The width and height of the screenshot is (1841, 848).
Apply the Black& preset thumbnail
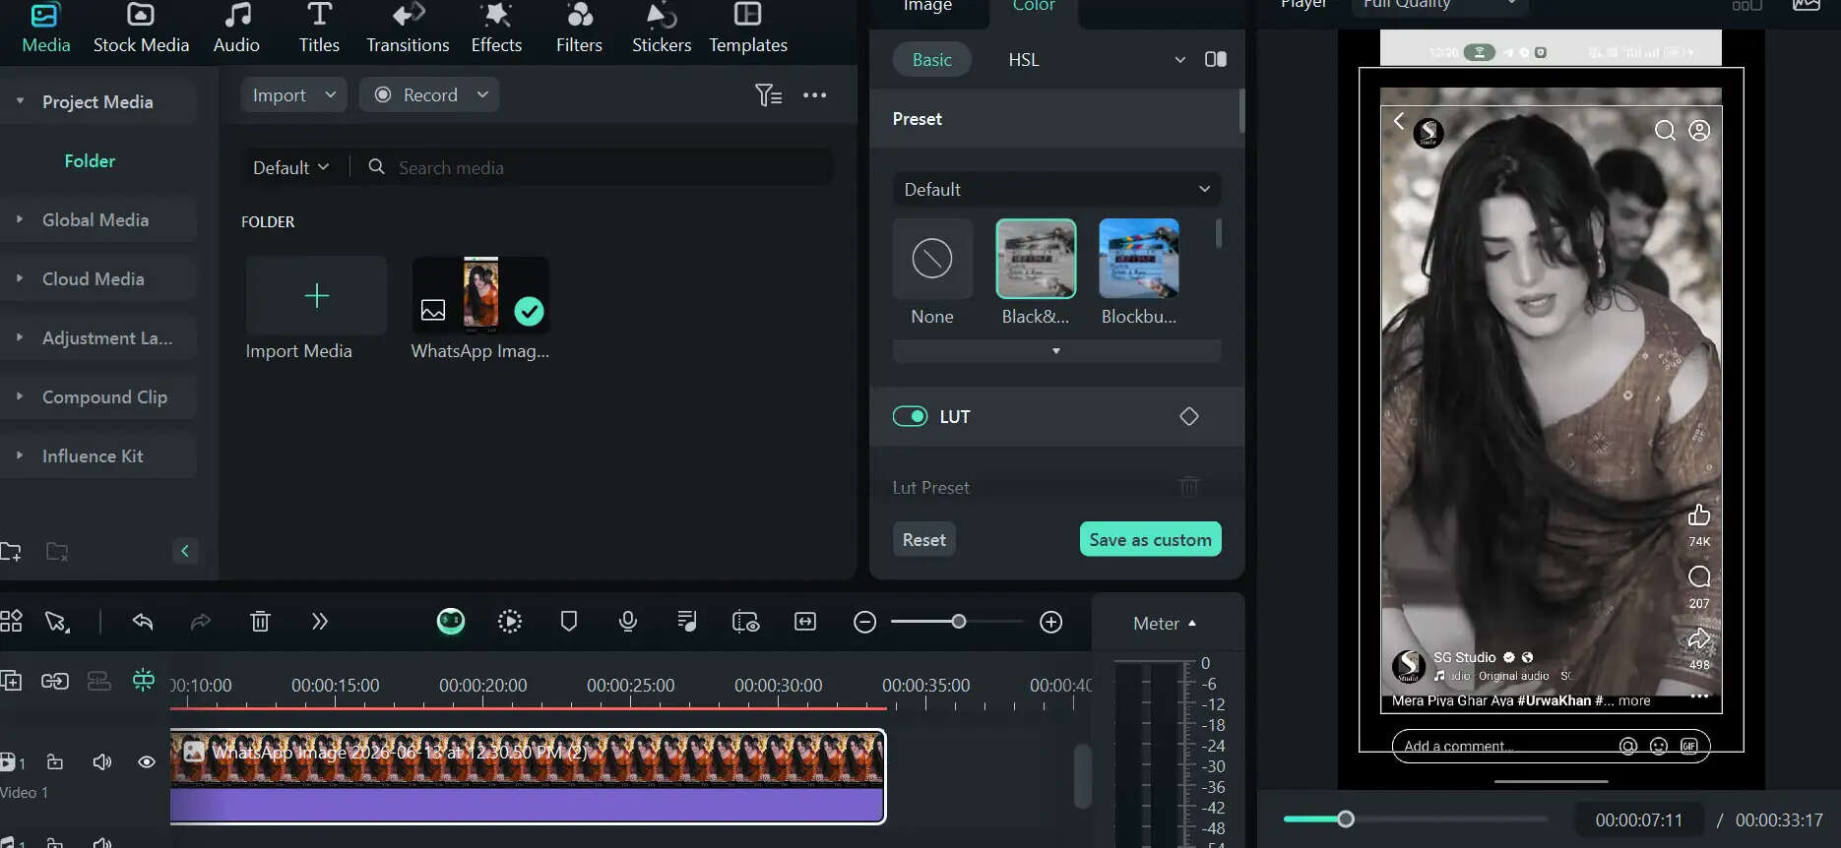pyautogui.click(x=1036, y=259)
